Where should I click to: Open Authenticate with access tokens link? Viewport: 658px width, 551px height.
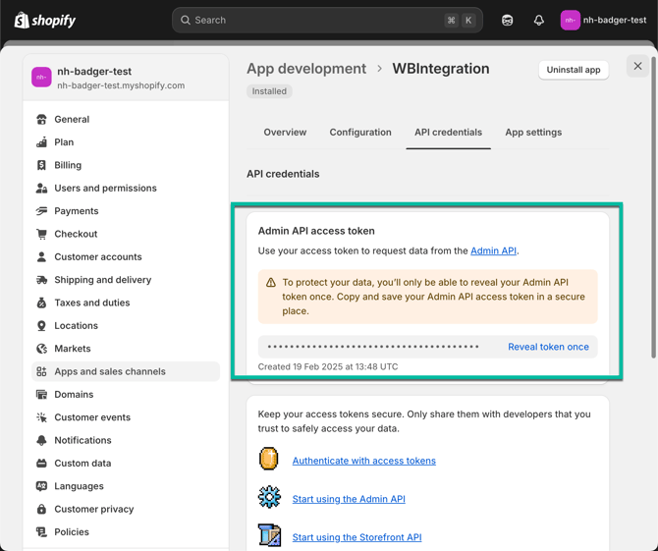pyautogui.click(x=363, y=461)
